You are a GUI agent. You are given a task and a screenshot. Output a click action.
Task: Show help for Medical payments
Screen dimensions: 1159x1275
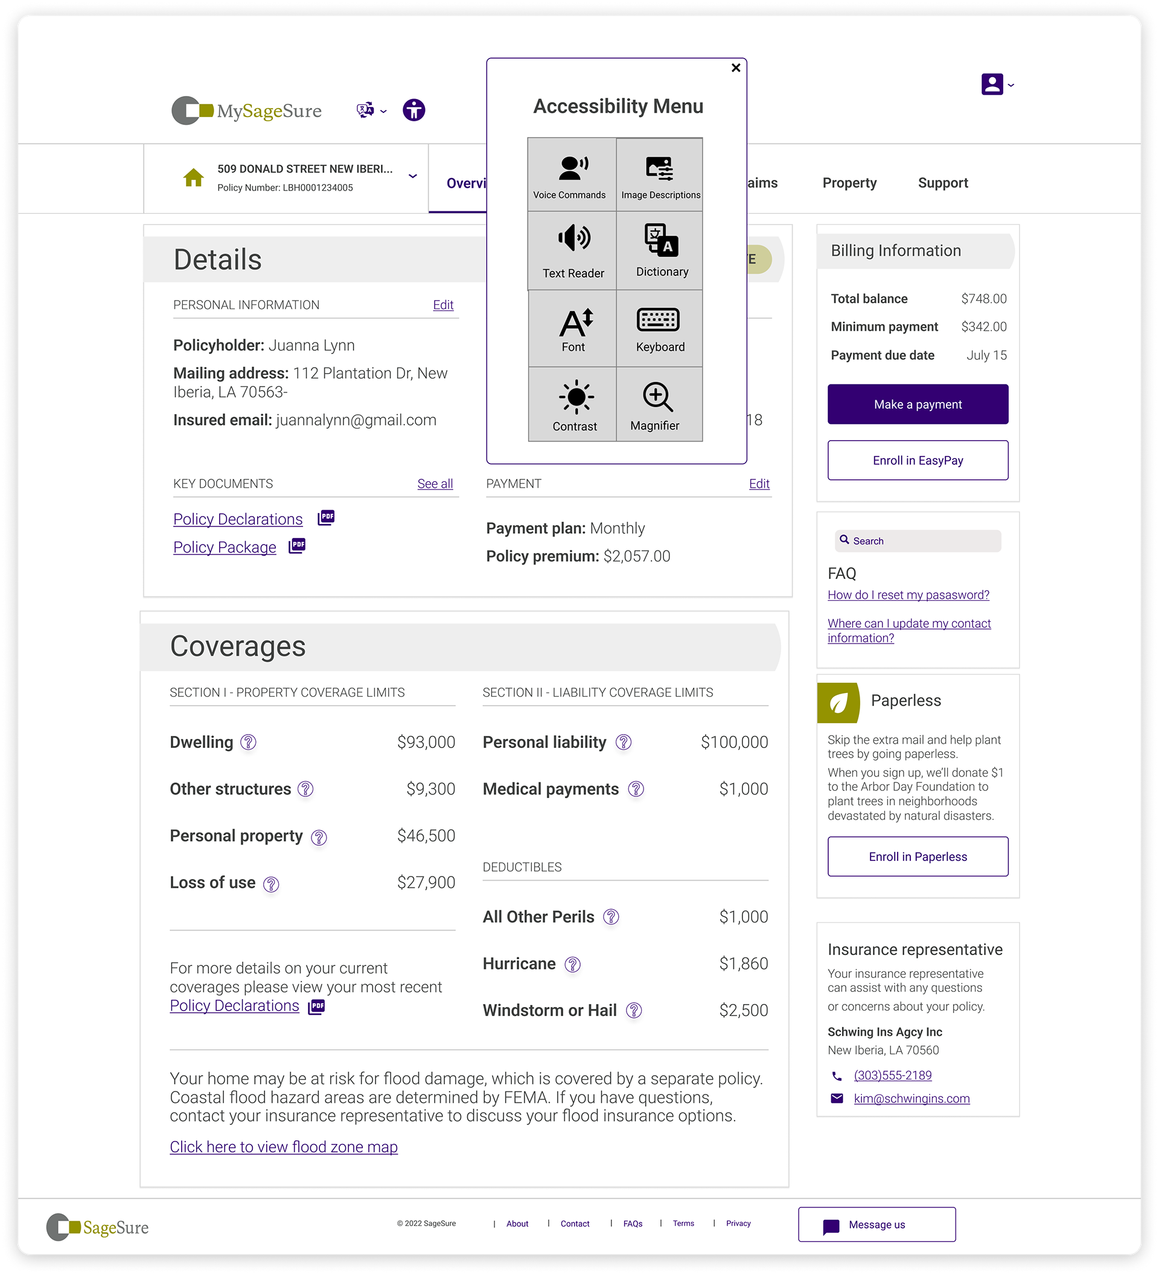(636, 788)
